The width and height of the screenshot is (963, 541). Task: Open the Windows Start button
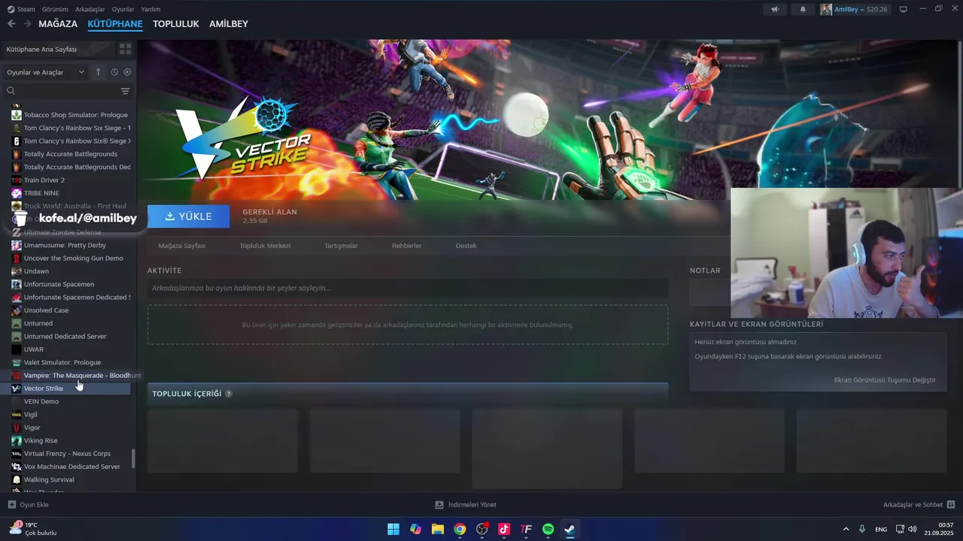pos(393,529)
